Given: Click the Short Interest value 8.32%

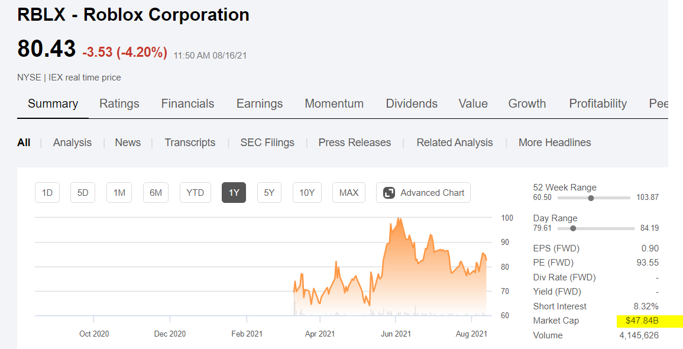Looking at the screenshot, I should [646, 306].
